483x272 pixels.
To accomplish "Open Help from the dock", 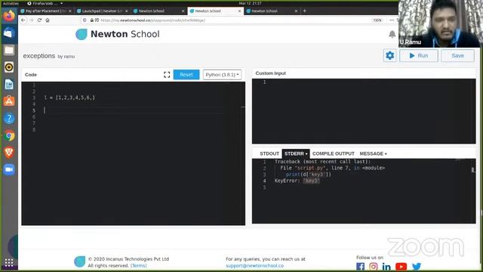I will coord(9,119).
